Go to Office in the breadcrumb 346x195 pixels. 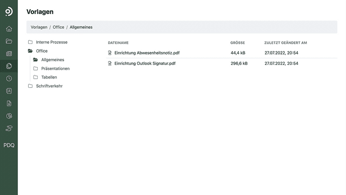pyautogui.click(x=58, y=27)
